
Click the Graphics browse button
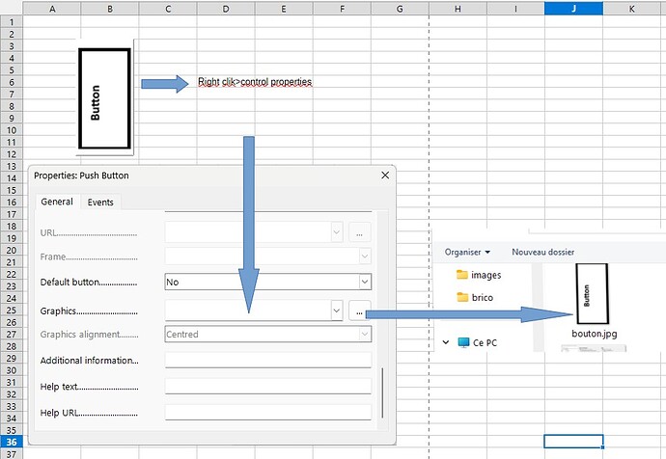click(x=359, y=310)
